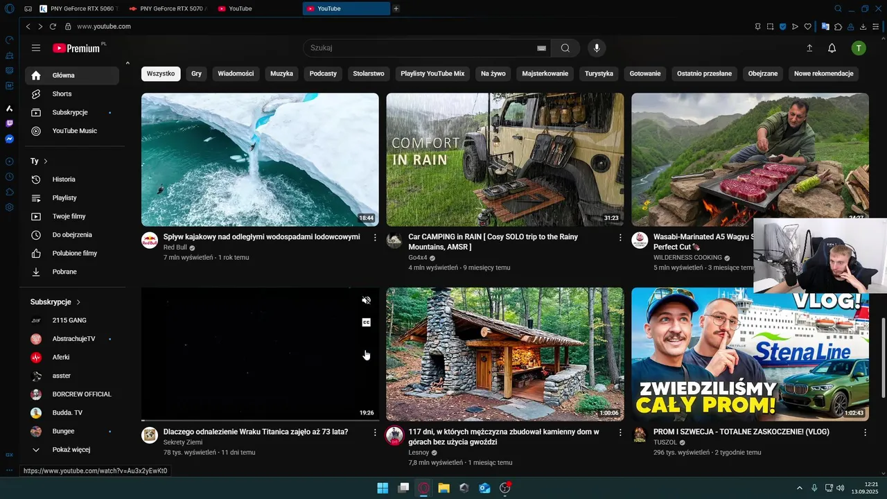887x499 pixels.
Task: Open Opera sidebar settings gear
Action: point(9,207)
